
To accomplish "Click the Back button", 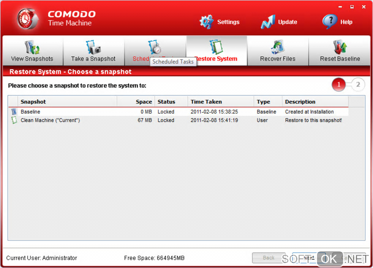I will tap(269, 258).
